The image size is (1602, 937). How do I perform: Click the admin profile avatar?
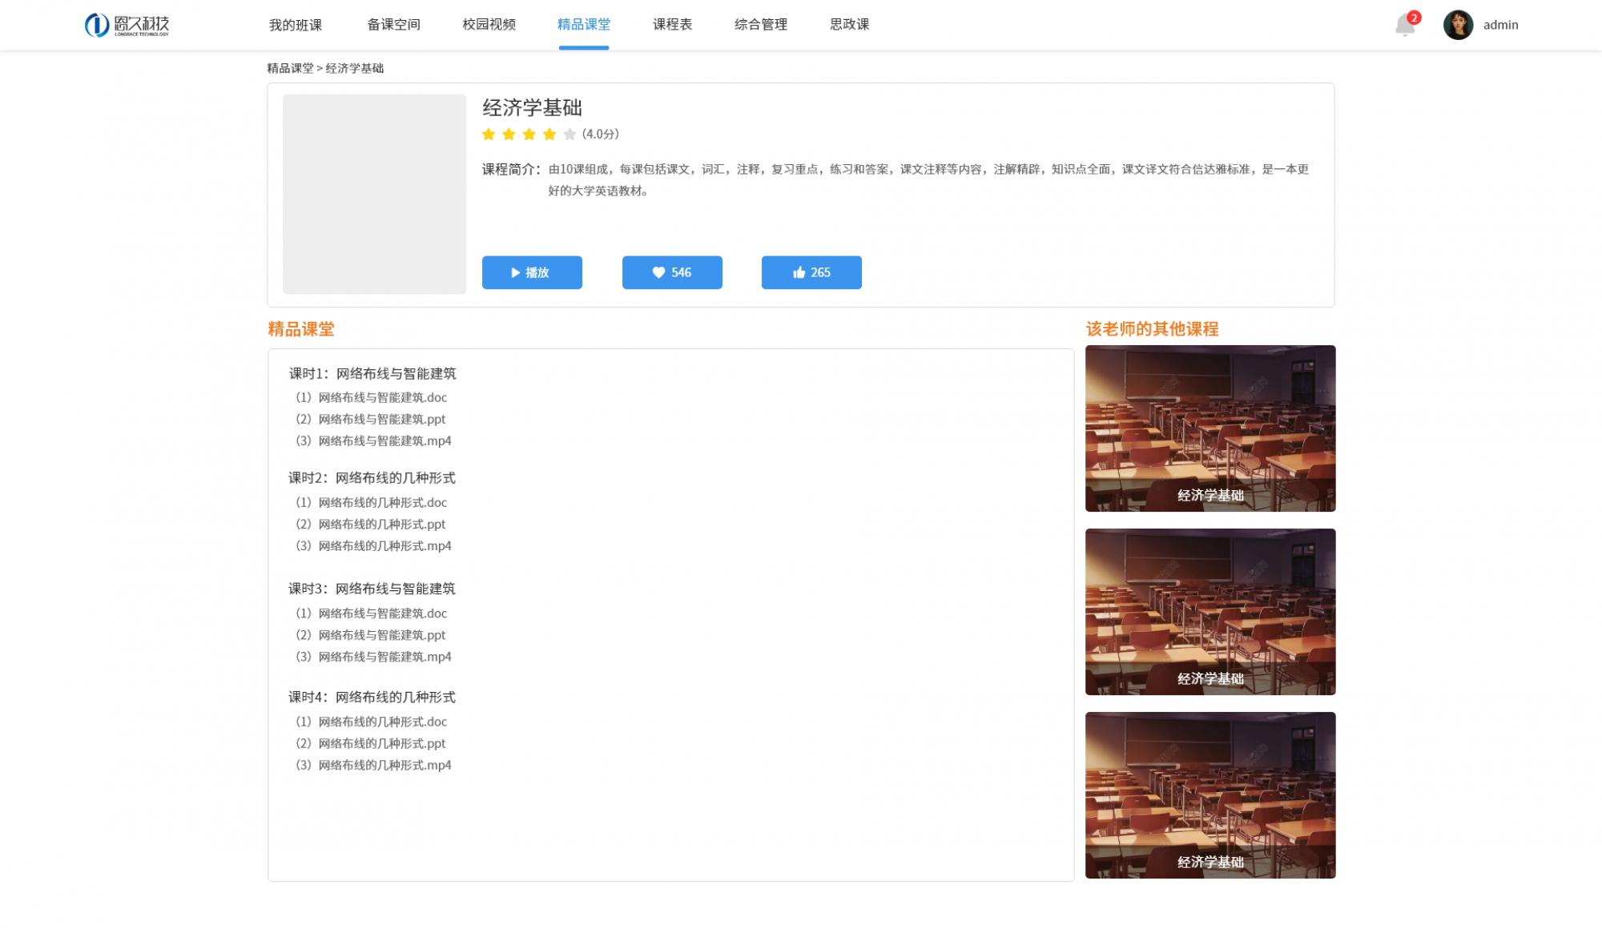coord(1458,25)
